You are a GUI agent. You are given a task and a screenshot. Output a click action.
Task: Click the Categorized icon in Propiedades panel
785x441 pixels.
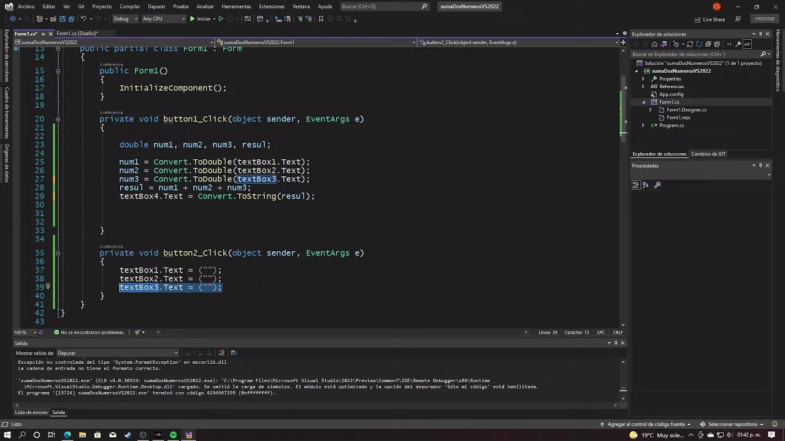(x=636, y=185)
